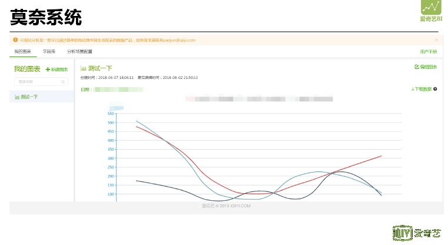The height and width of the screenshot is (245, 448).
Task: Select 测试一下 in the chart list sidebar
Action: coord(41,97)
